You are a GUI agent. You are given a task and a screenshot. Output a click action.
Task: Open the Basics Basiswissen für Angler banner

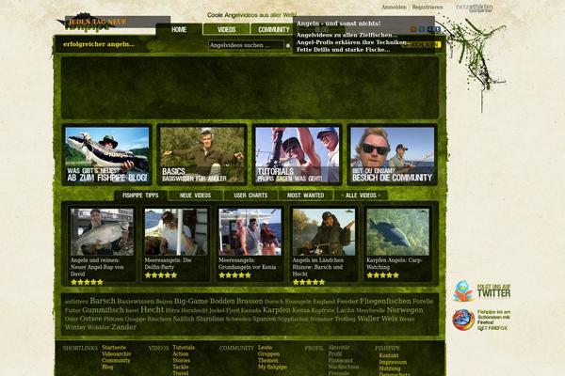point(202,155)
